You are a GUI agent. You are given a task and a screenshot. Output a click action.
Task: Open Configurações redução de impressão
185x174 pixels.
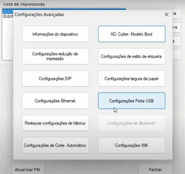[x=55, y=56]
